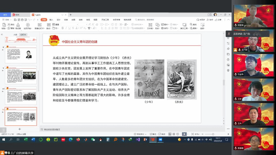This screenshot has height=155, width=276.
Task: Open WeChat from the taskbar
Action: [x=93, y=140]
